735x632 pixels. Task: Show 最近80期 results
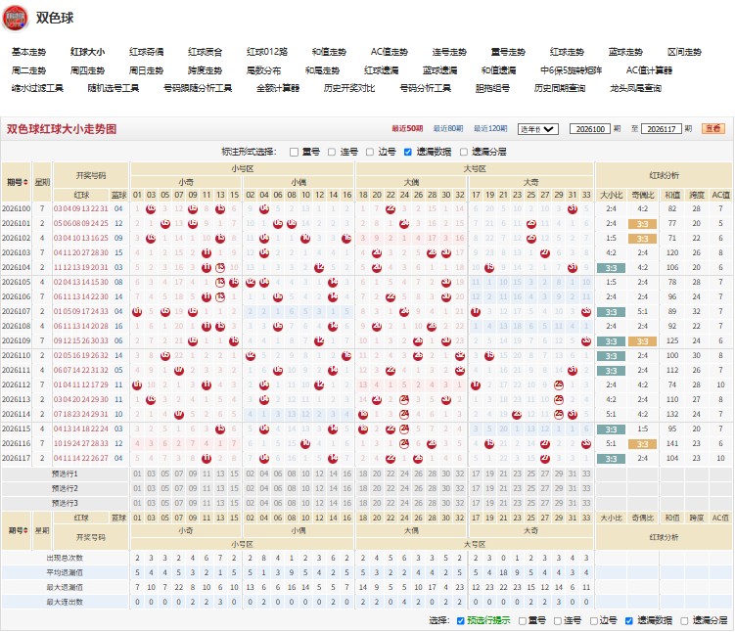coord(447,128)
